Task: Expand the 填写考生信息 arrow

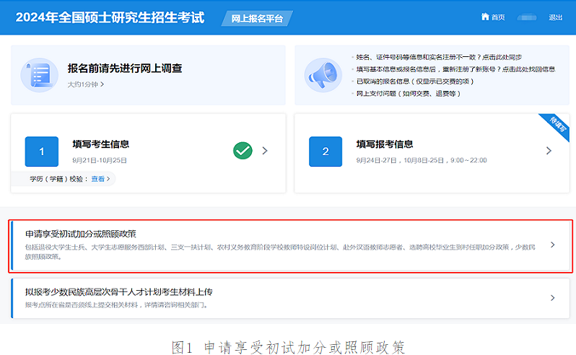Action: point(265,151)
